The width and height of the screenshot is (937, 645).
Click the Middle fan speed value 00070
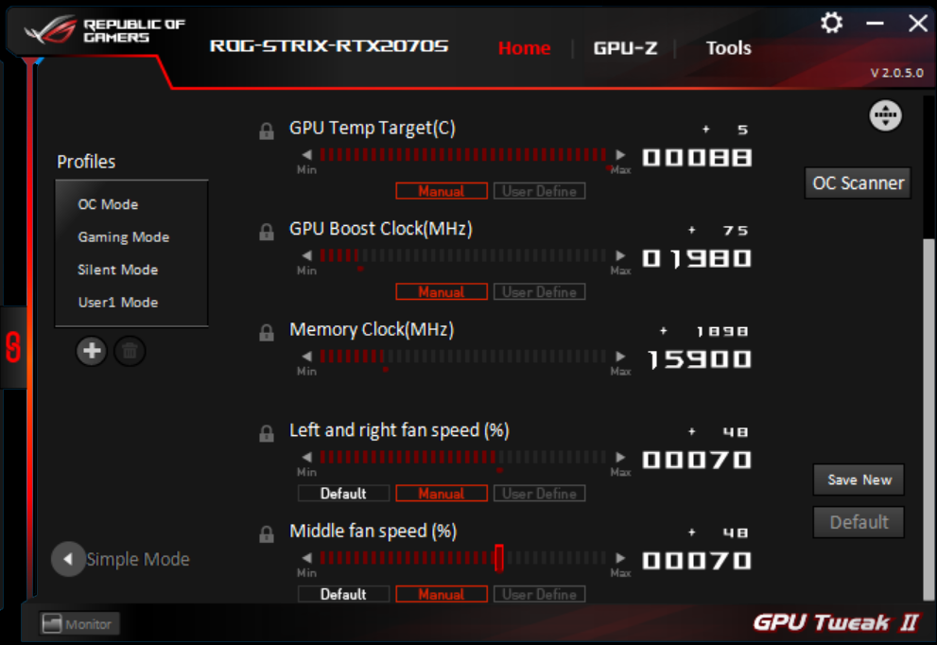697,561
